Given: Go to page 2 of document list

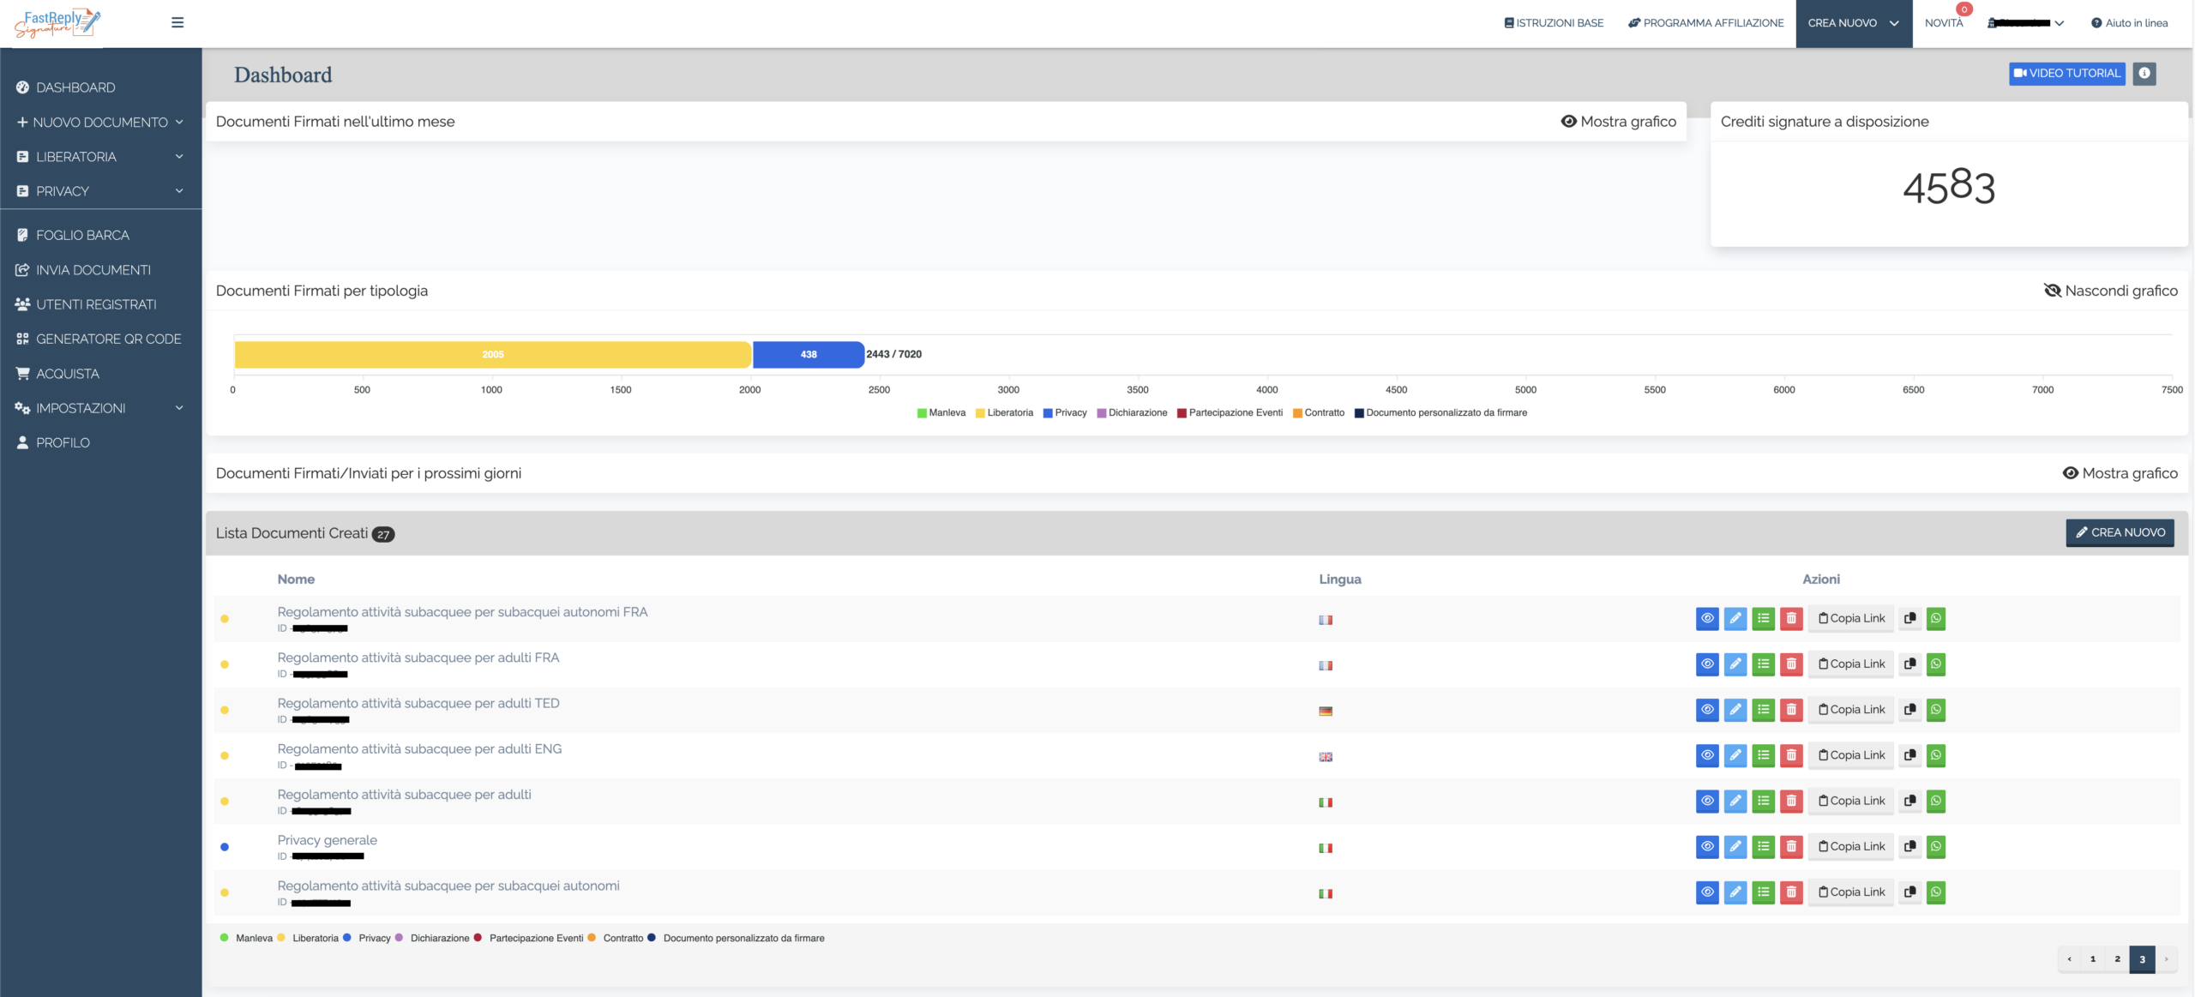Looking at the screenshot, I should [2117, 959].
